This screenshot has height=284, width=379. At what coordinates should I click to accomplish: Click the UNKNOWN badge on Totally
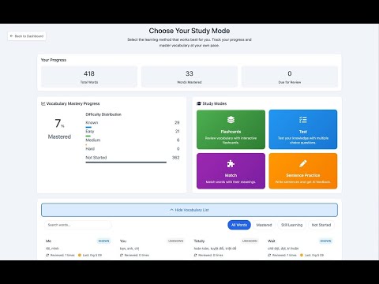(250, 241)
